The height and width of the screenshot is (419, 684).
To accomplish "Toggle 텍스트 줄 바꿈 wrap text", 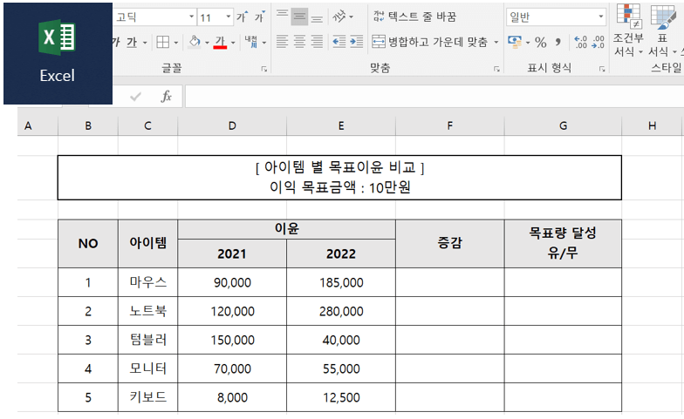I will pyautogui.click(x=414, y=17).
